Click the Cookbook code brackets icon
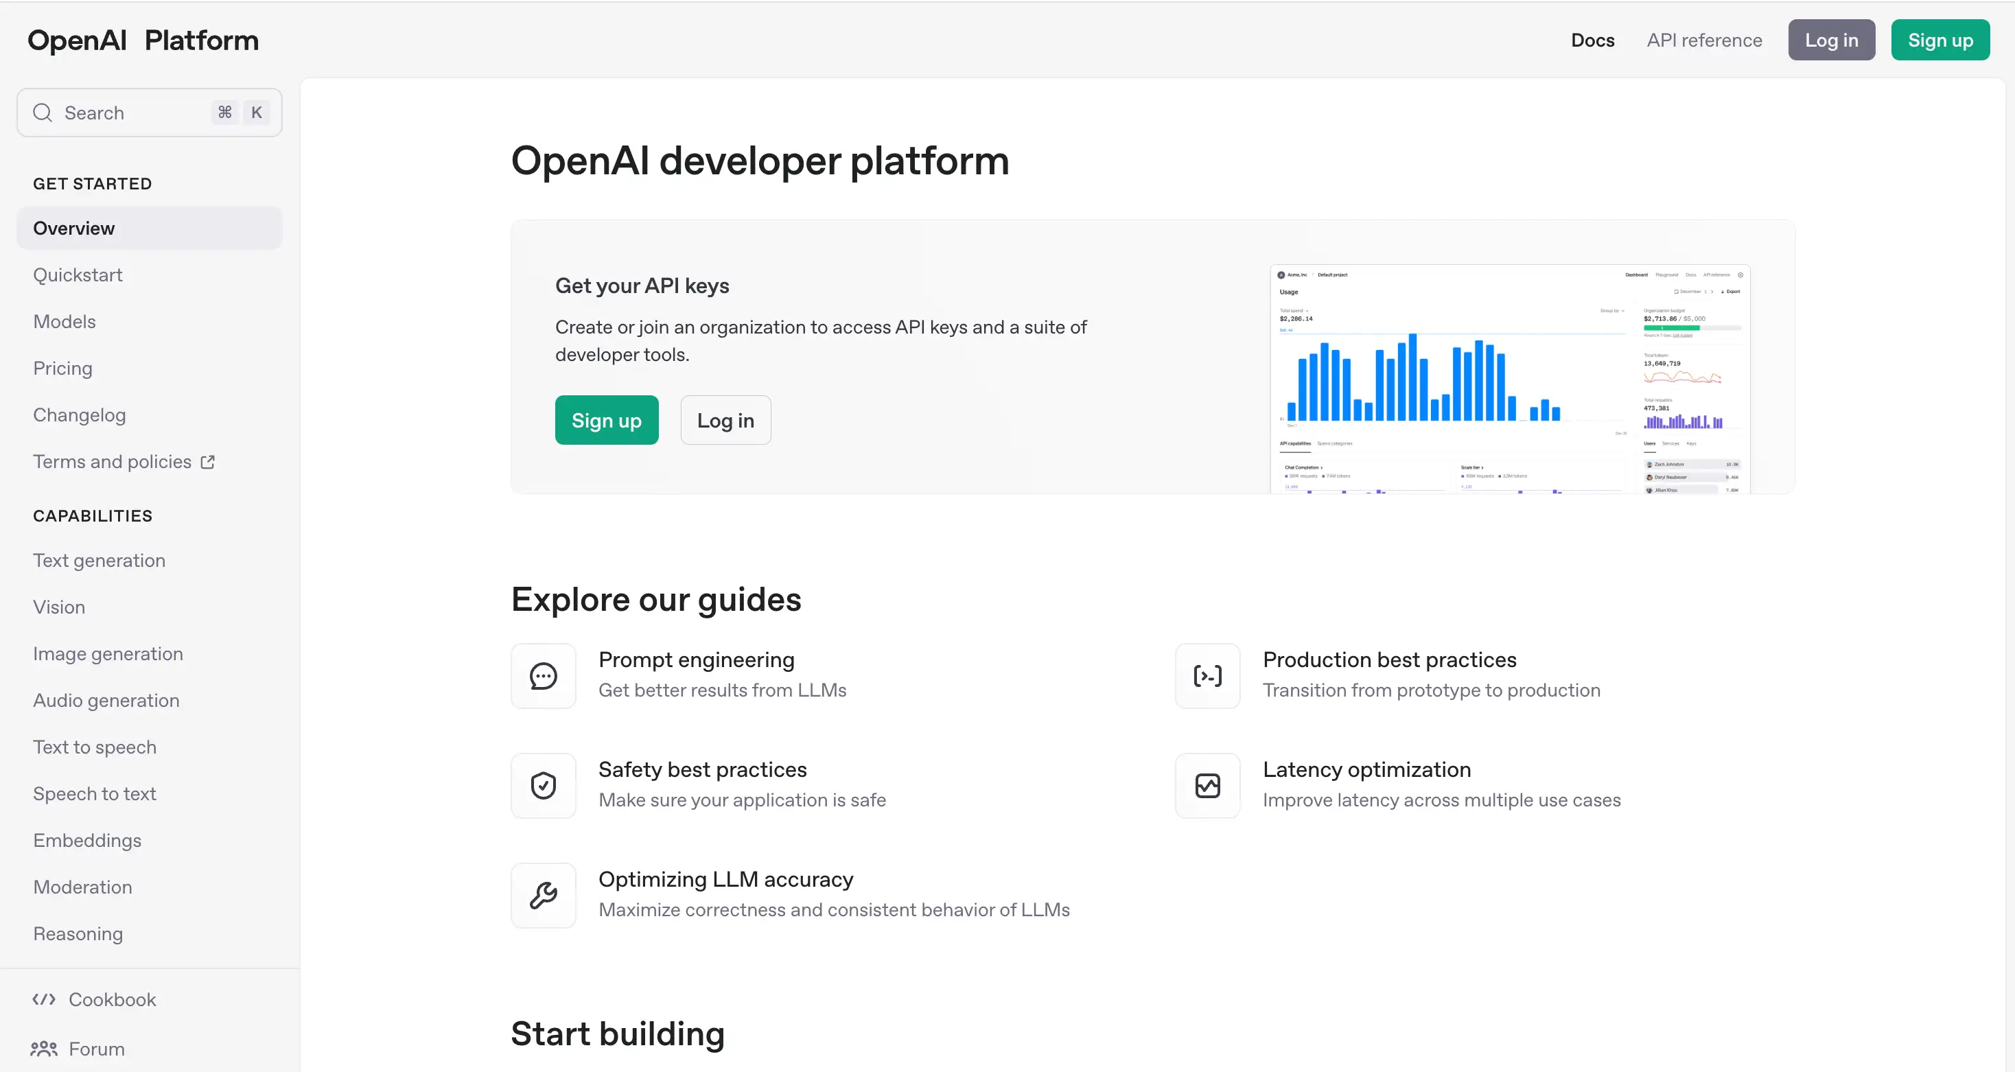The height and width of the screenshot is (1072, 2015). (44, 999)
